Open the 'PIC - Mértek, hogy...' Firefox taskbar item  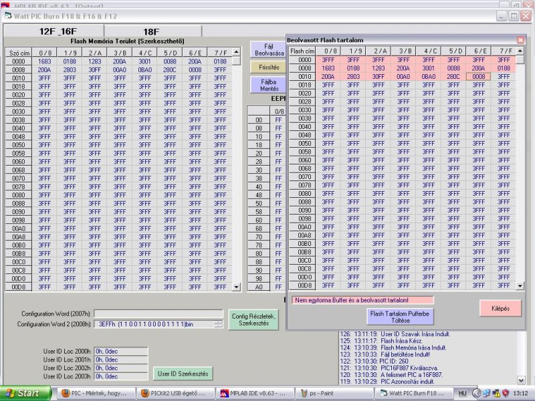click(x=95, y=393)
